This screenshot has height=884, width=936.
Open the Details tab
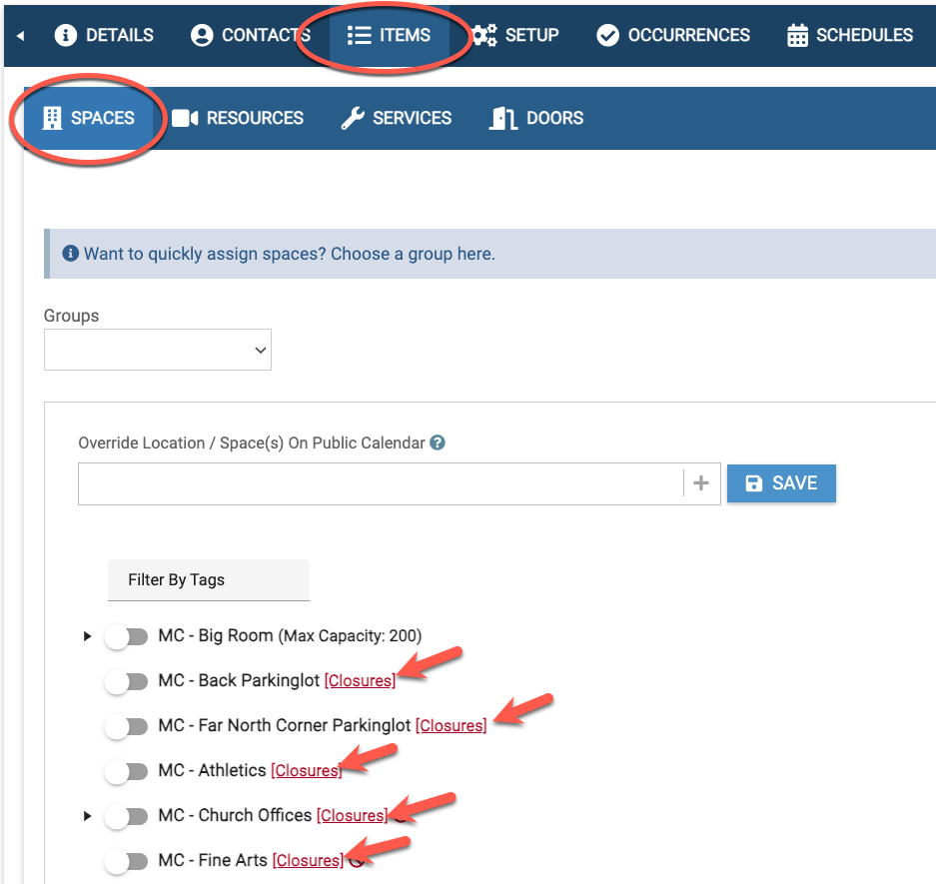pos(105,35)
